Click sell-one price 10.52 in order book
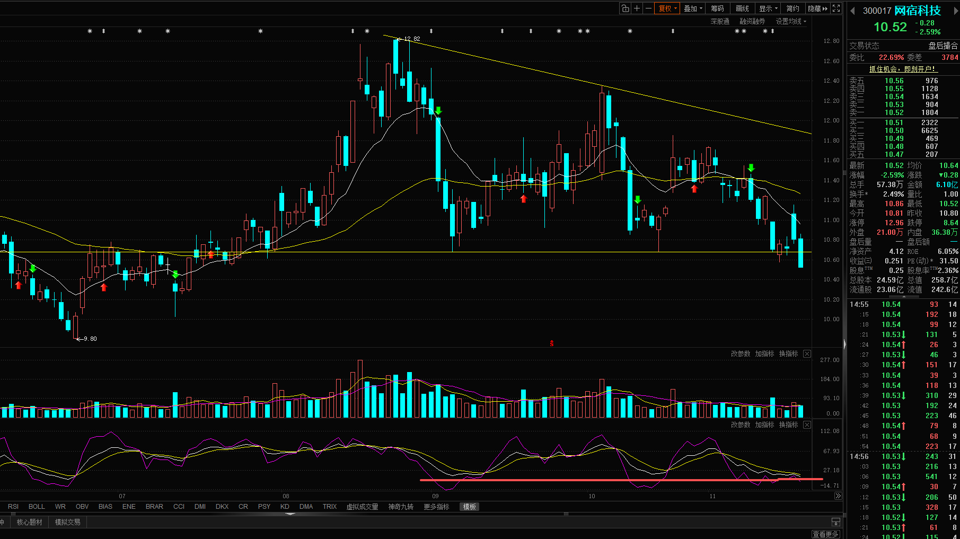 point(894,112)
